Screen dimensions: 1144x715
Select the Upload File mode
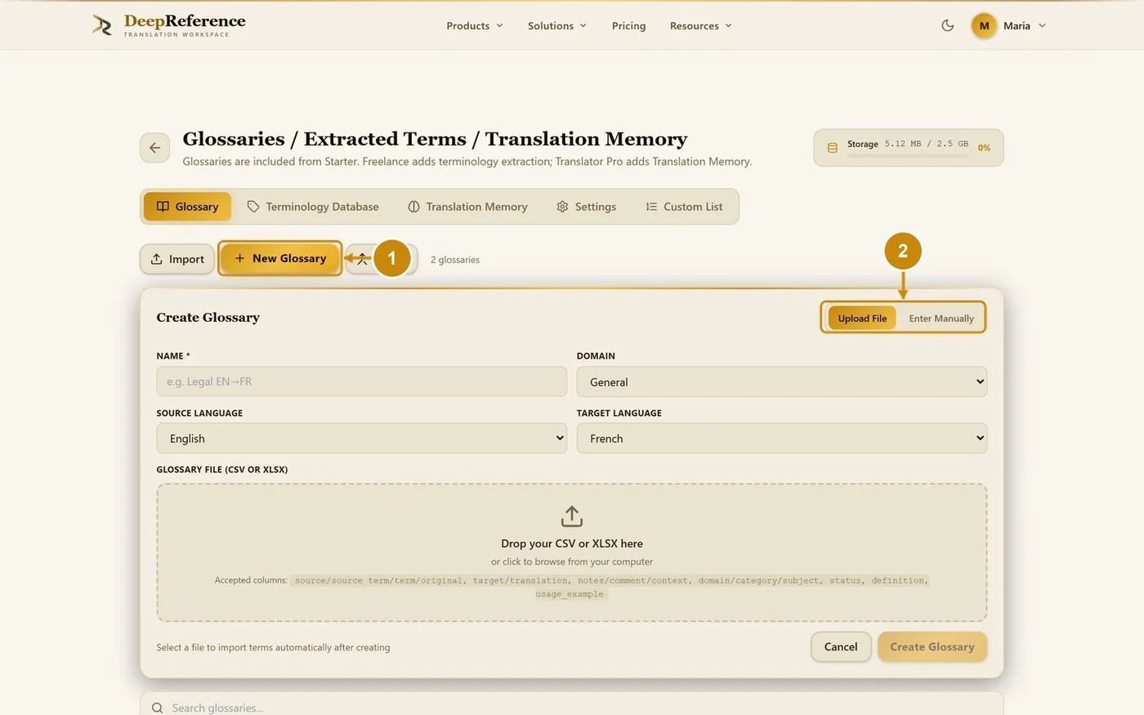[x=862, y=318]
